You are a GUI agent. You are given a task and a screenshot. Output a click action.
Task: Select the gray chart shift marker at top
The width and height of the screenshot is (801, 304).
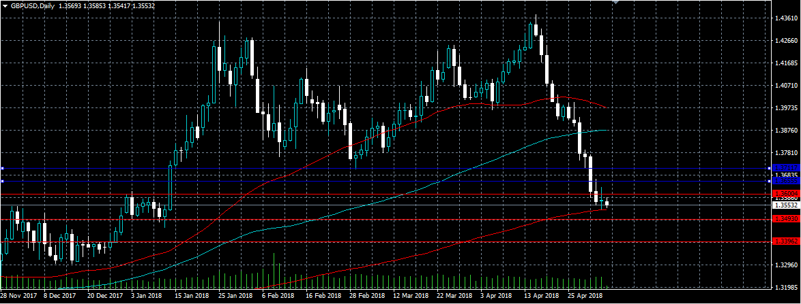pos(616,2)
